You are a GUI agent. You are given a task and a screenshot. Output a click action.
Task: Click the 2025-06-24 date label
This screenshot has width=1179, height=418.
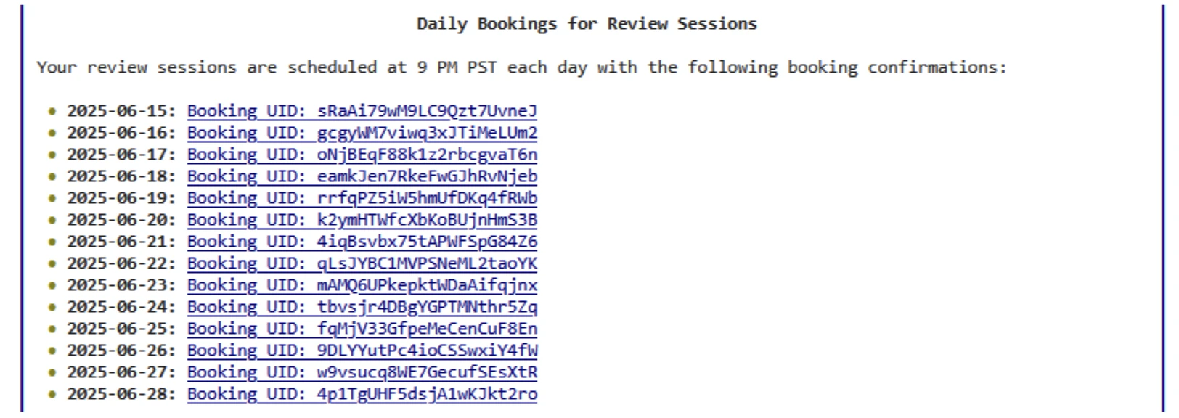[x=121, y=307]
